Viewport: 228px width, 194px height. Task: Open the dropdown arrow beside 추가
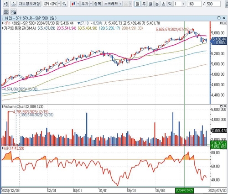pos(91,4)
